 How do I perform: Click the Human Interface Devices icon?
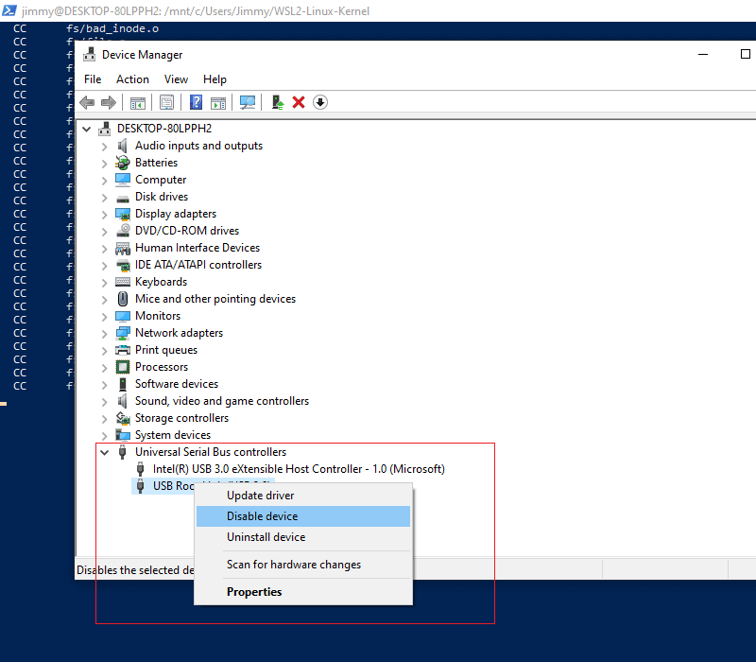click(123, 248)
